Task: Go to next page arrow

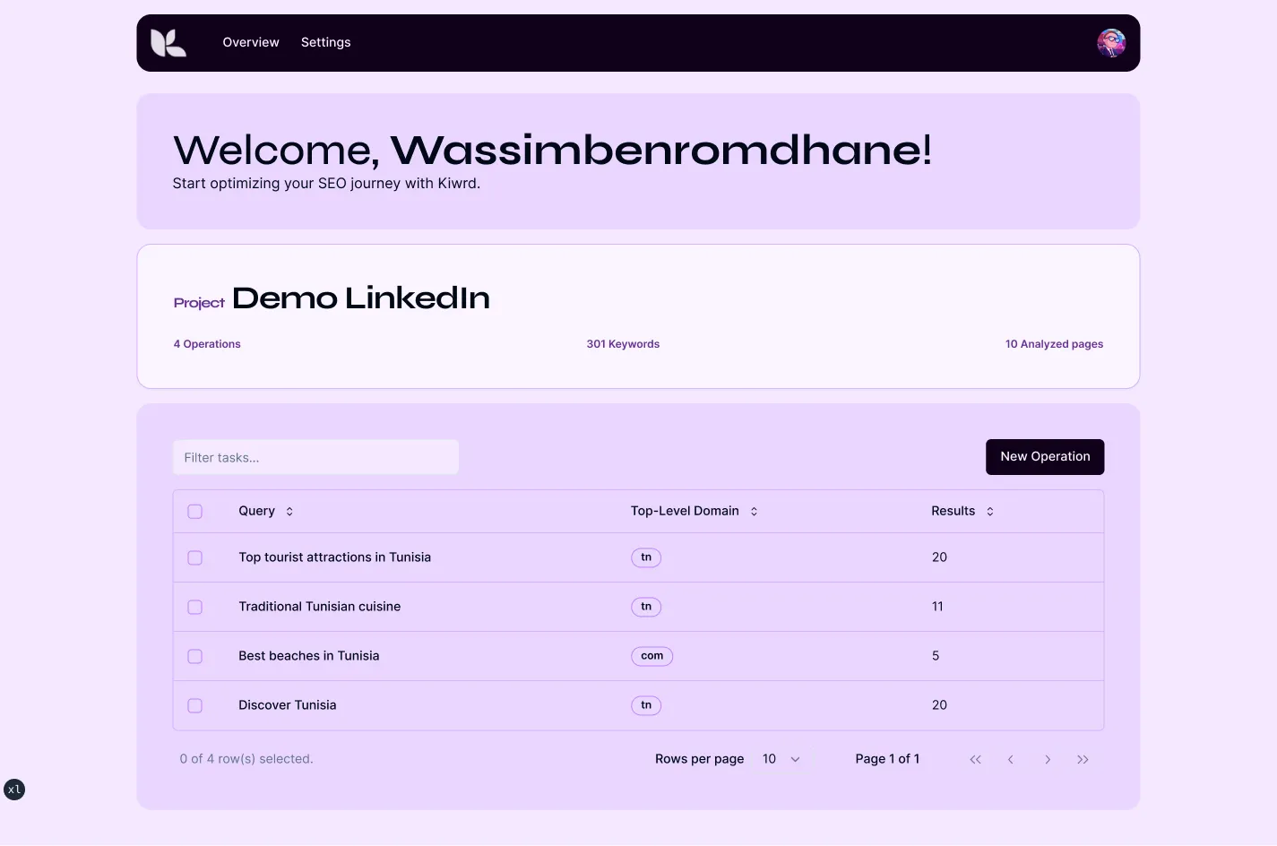Action: point(1047,759)
